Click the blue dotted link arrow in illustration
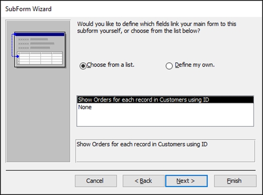This screenshot has height=195, width=263. (14, 45)
